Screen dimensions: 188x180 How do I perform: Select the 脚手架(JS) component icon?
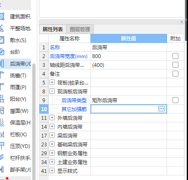(2, 169)
